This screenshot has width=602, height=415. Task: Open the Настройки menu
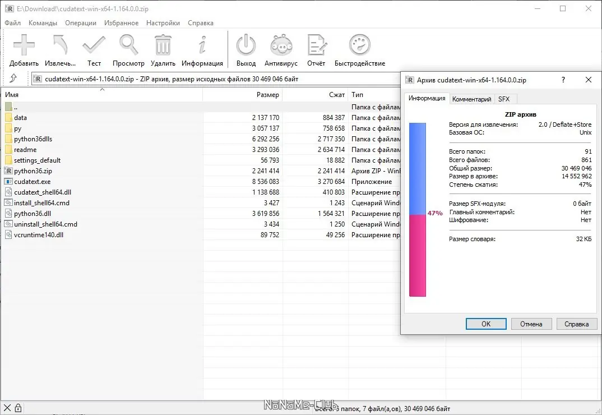163,22
